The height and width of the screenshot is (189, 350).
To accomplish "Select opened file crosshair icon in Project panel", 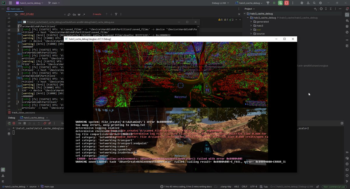I will click(321, 9).
